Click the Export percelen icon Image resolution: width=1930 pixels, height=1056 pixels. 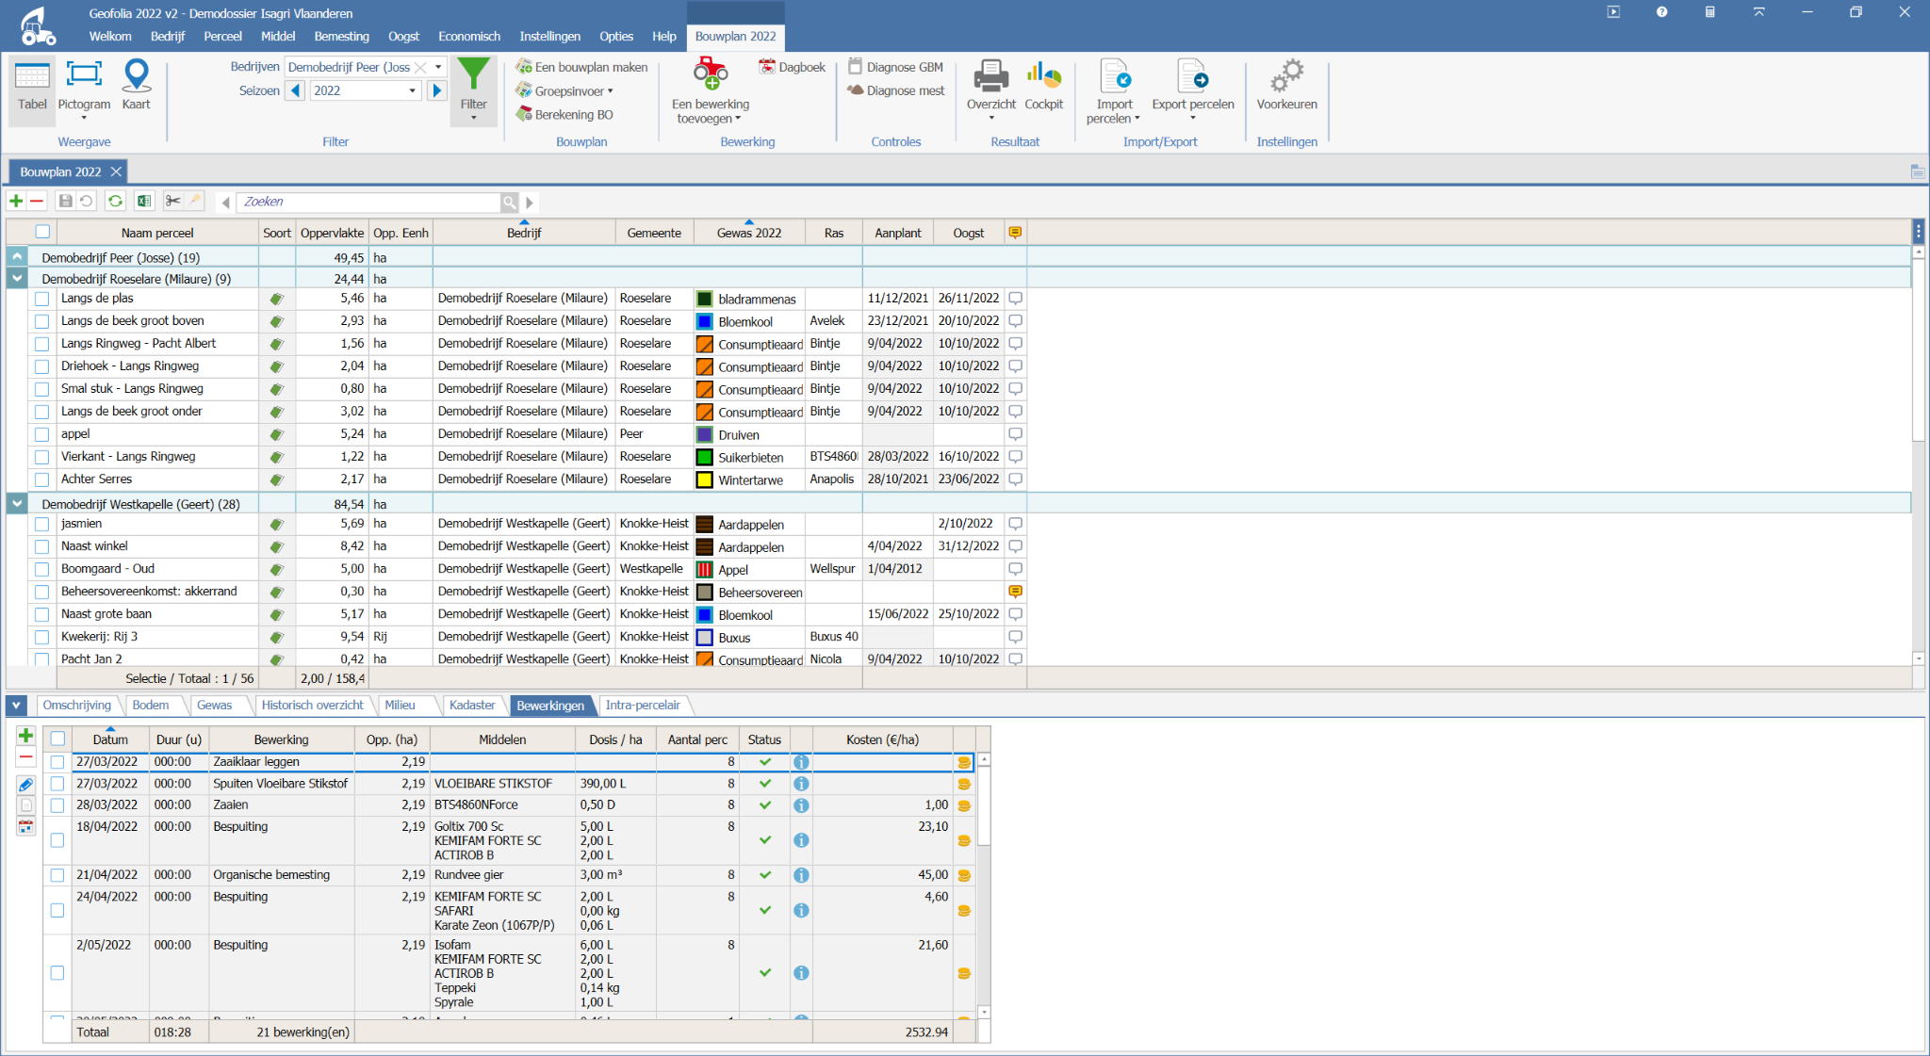click(x=1192, y=75)
